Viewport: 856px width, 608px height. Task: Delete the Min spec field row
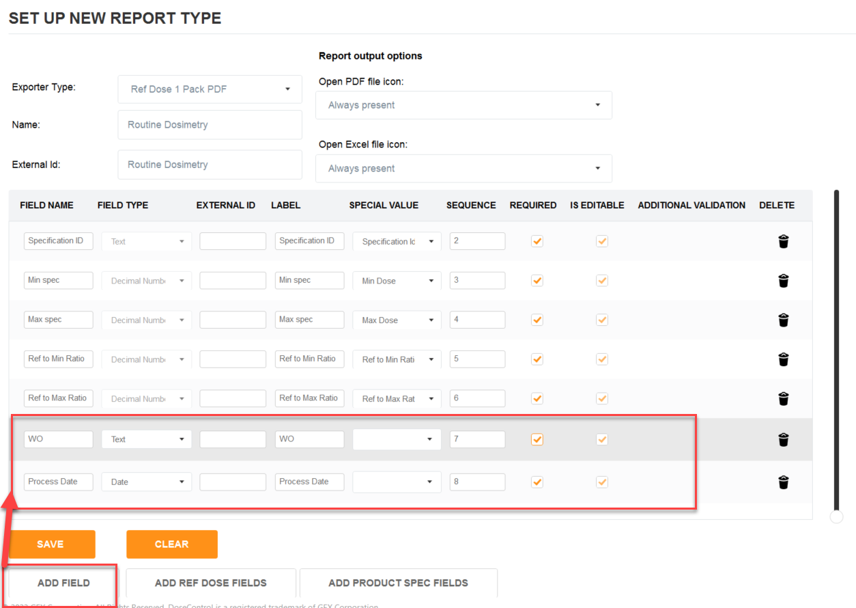[784, 281]
